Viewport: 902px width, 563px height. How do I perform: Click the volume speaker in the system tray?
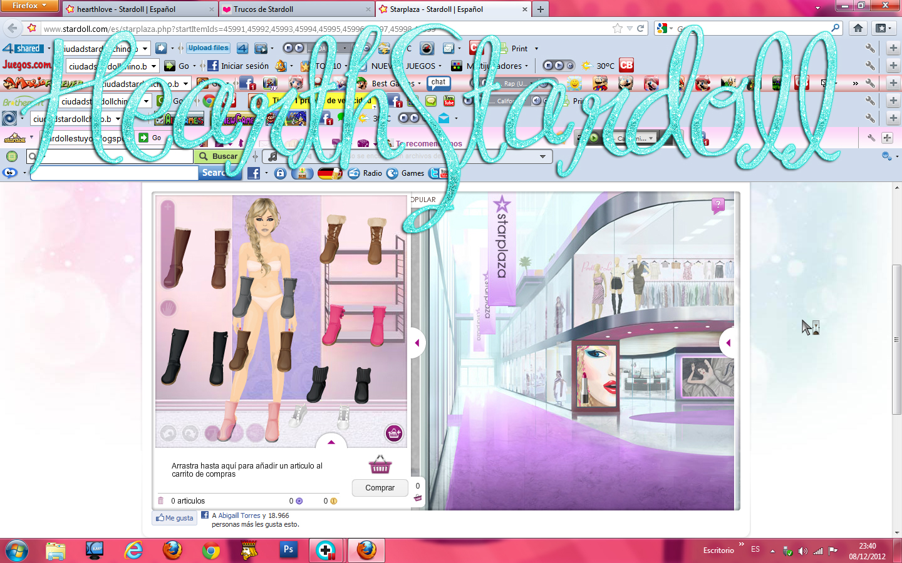[803, 550]
